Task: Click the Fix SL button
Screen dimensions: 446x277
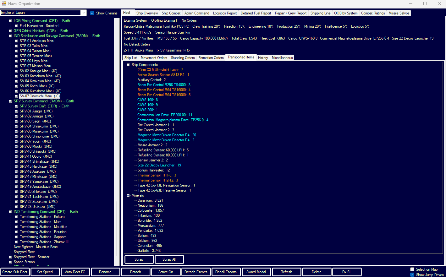Action: (x=347, y=272)
